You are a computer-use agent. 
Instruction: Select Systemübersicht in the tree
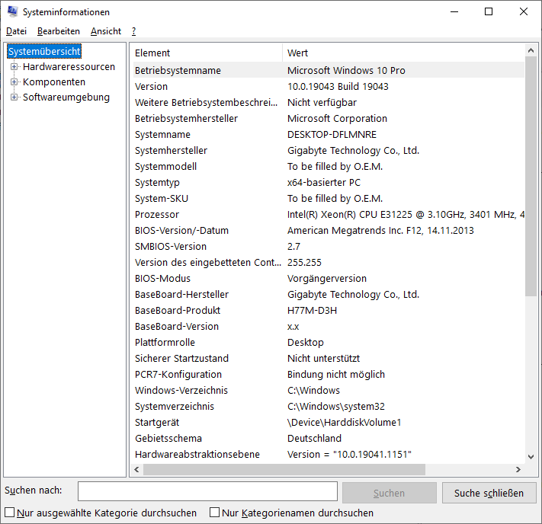44,52
